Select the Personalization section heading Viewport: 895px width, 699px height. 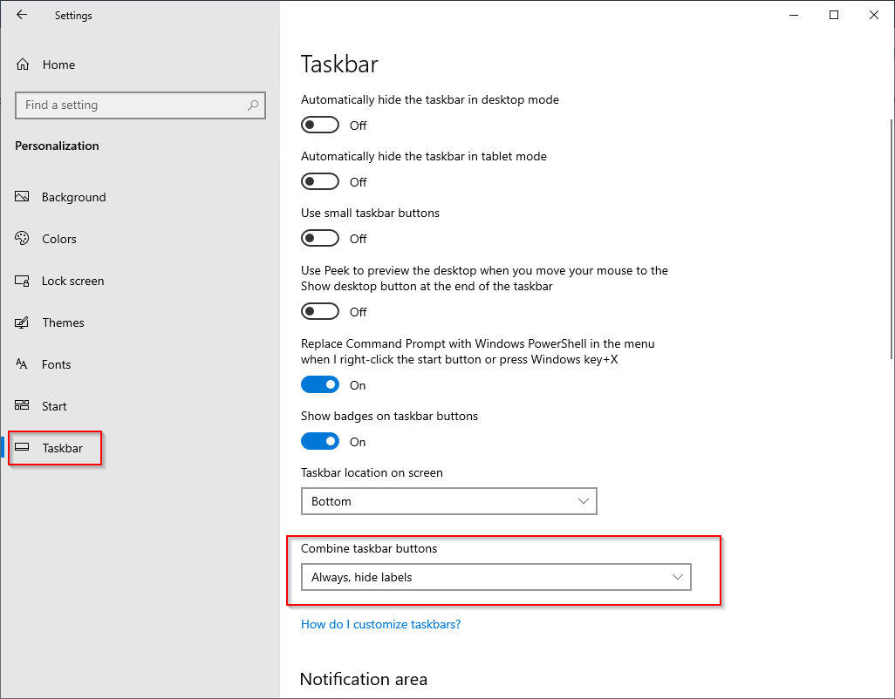(x=56, y=146)
